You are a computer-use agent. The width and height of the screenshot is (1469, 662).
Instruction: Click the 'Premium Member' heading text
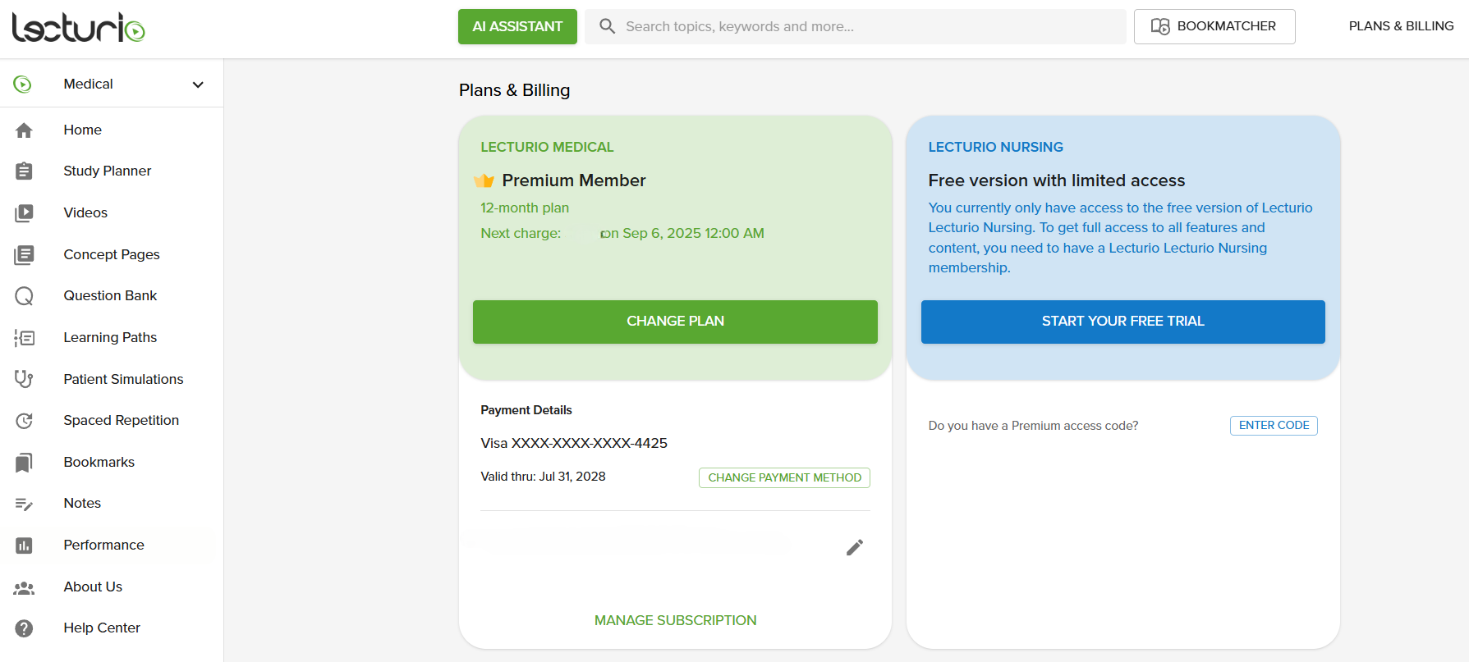pos(574,180)
